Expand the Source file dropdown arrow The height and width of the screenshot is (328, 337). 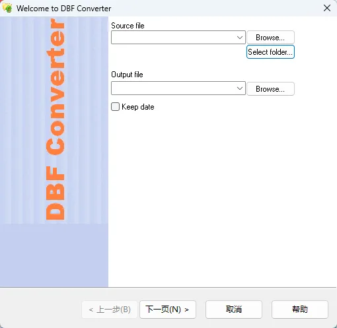[x=240, y=38]
